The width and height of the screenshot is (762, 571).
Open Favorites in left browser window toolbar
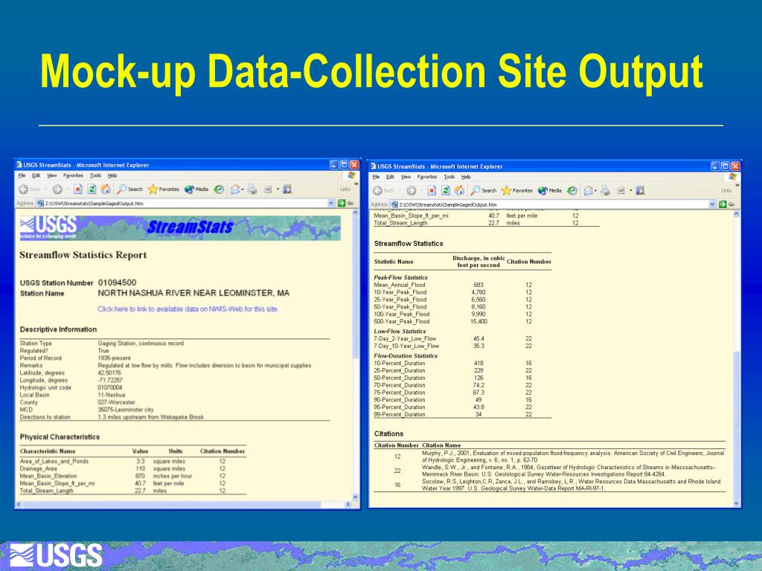pyautogui.click(x=163, y=190)
